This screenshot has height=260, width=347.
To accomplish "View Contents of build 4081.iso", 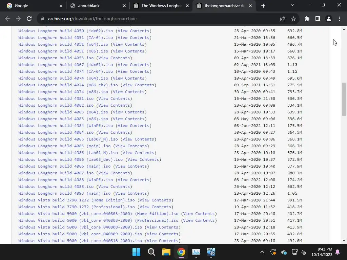I will click(x=114, y=99).
